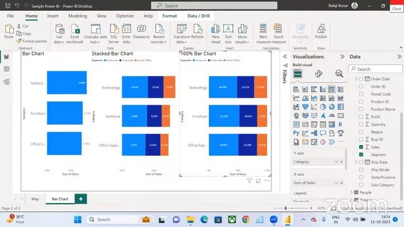
Task: Click Format painter in the clipboard group
Action: click(x=32, y=41)
